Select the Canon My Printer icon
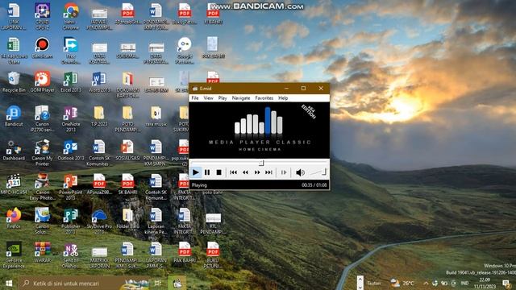The height and width of the screenshot is (290, 516). (x=42, y=153)
